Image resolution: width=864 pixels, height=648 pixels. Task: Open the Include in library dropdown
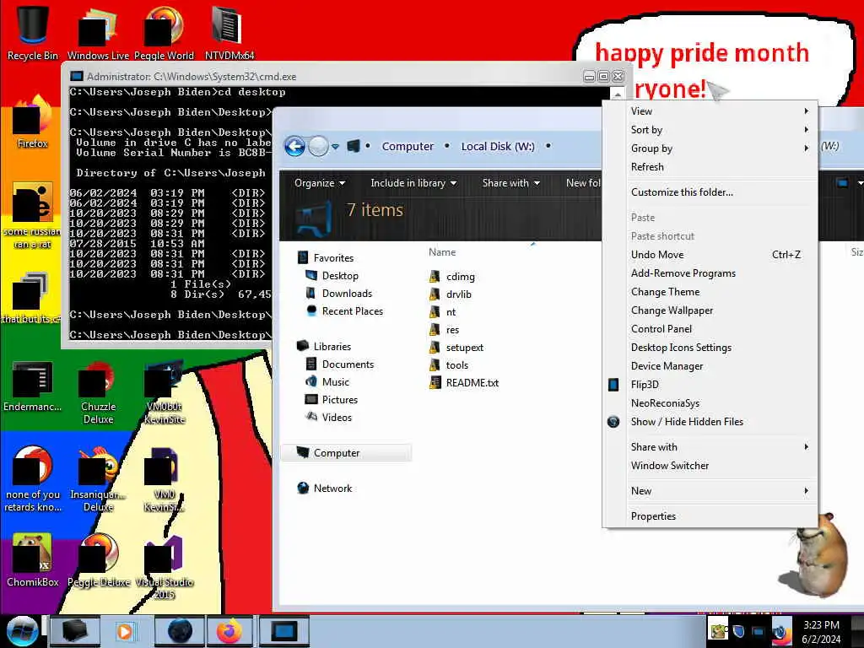[x=413, y=183]
